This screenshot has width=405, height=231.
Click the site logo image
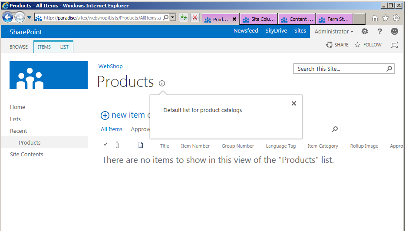49,75
